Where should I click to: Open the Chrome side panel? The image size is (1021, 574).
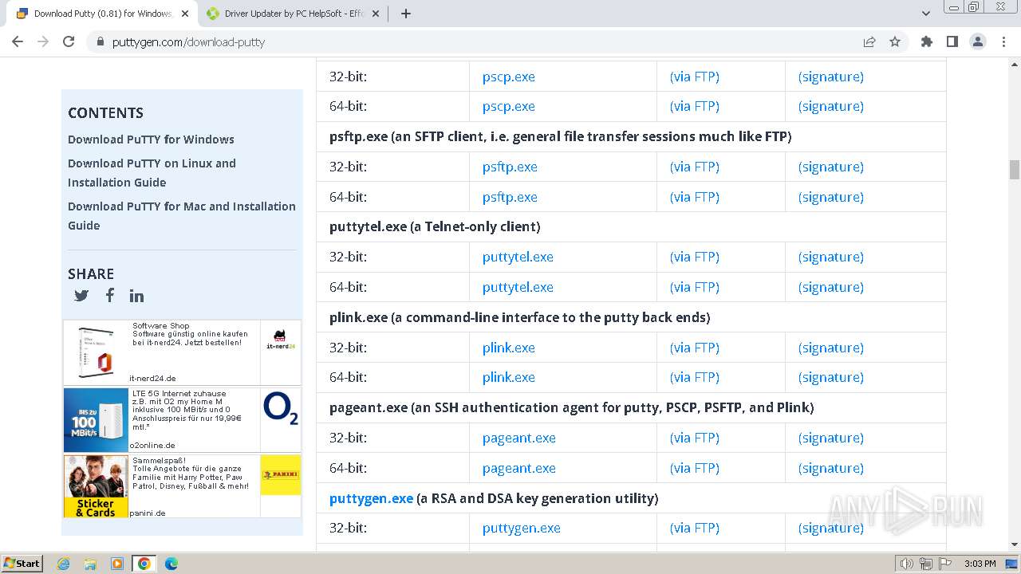coord(952,41)
